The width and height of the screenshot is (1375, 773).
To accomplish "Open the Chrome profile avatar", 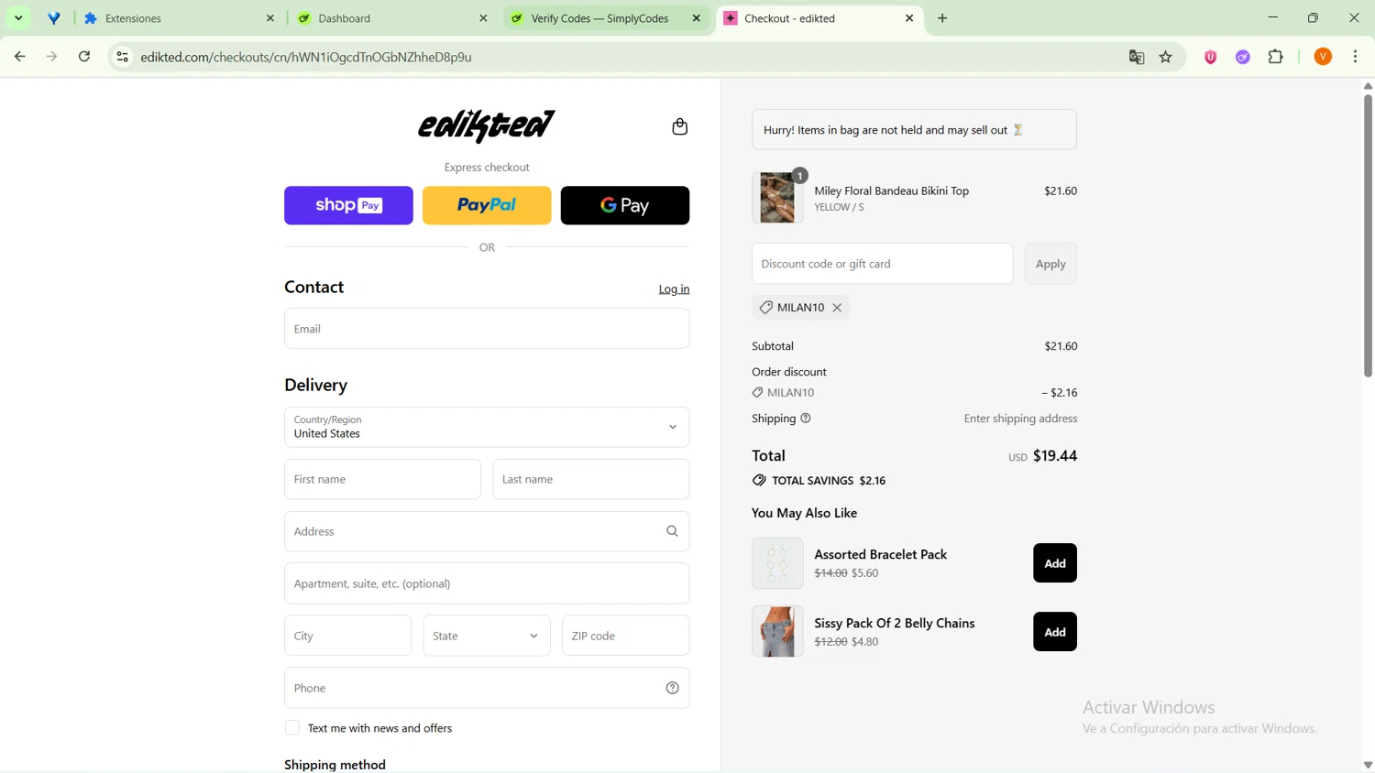I will [x=1323, y=57].
